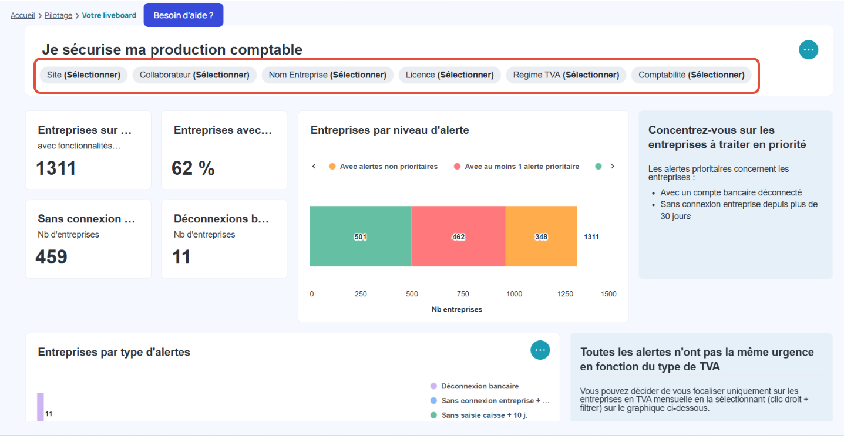
Task: Go to Pilotage breadcrumb link
Action: point(58,16)
